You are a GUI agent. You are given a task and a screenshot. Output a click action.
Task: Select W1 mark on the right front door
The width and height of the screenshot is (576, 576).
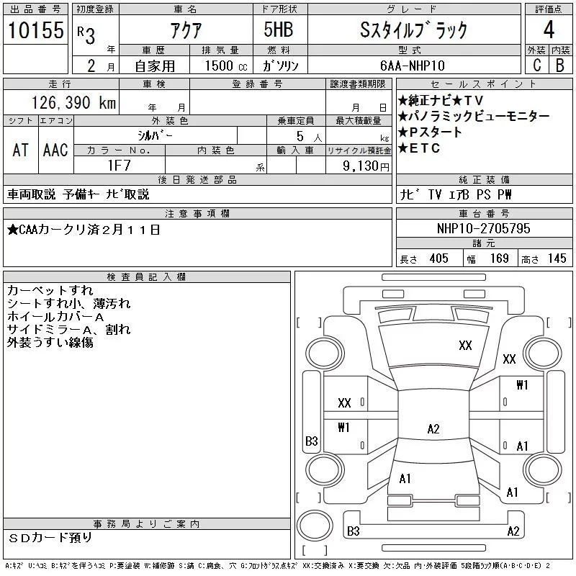click(x=522, y=384)
